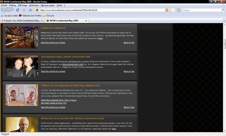Screen dimensions: 226x136
Task: Click Back to Top in Melbourne article
Action: (129, 43)
